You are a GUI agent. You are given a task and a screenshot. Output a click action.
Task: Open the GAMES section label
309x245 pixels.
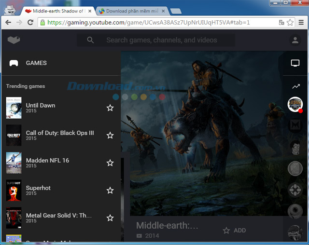pyautogui.click(x=36, y=63)
